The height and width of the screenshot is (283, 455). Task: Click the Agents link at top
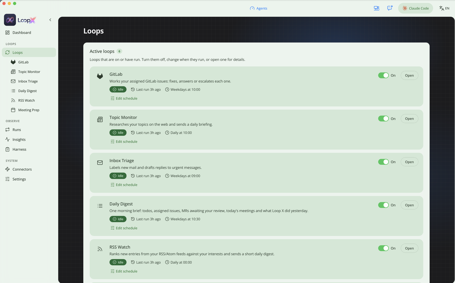click(258, 8)
